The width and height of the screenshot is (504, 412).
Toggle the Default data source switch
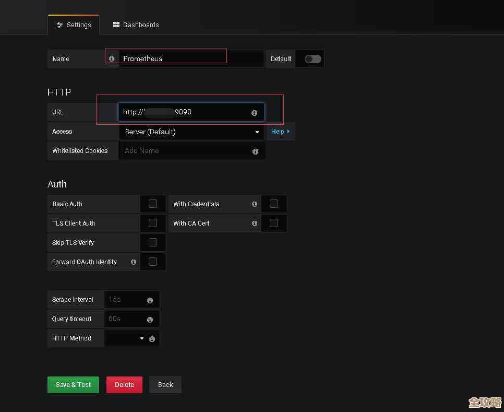(313, 59)
